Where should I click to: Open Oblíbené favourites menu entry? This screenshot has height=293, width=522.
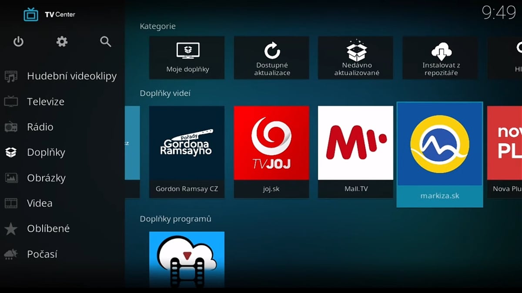tap(62, 229)
